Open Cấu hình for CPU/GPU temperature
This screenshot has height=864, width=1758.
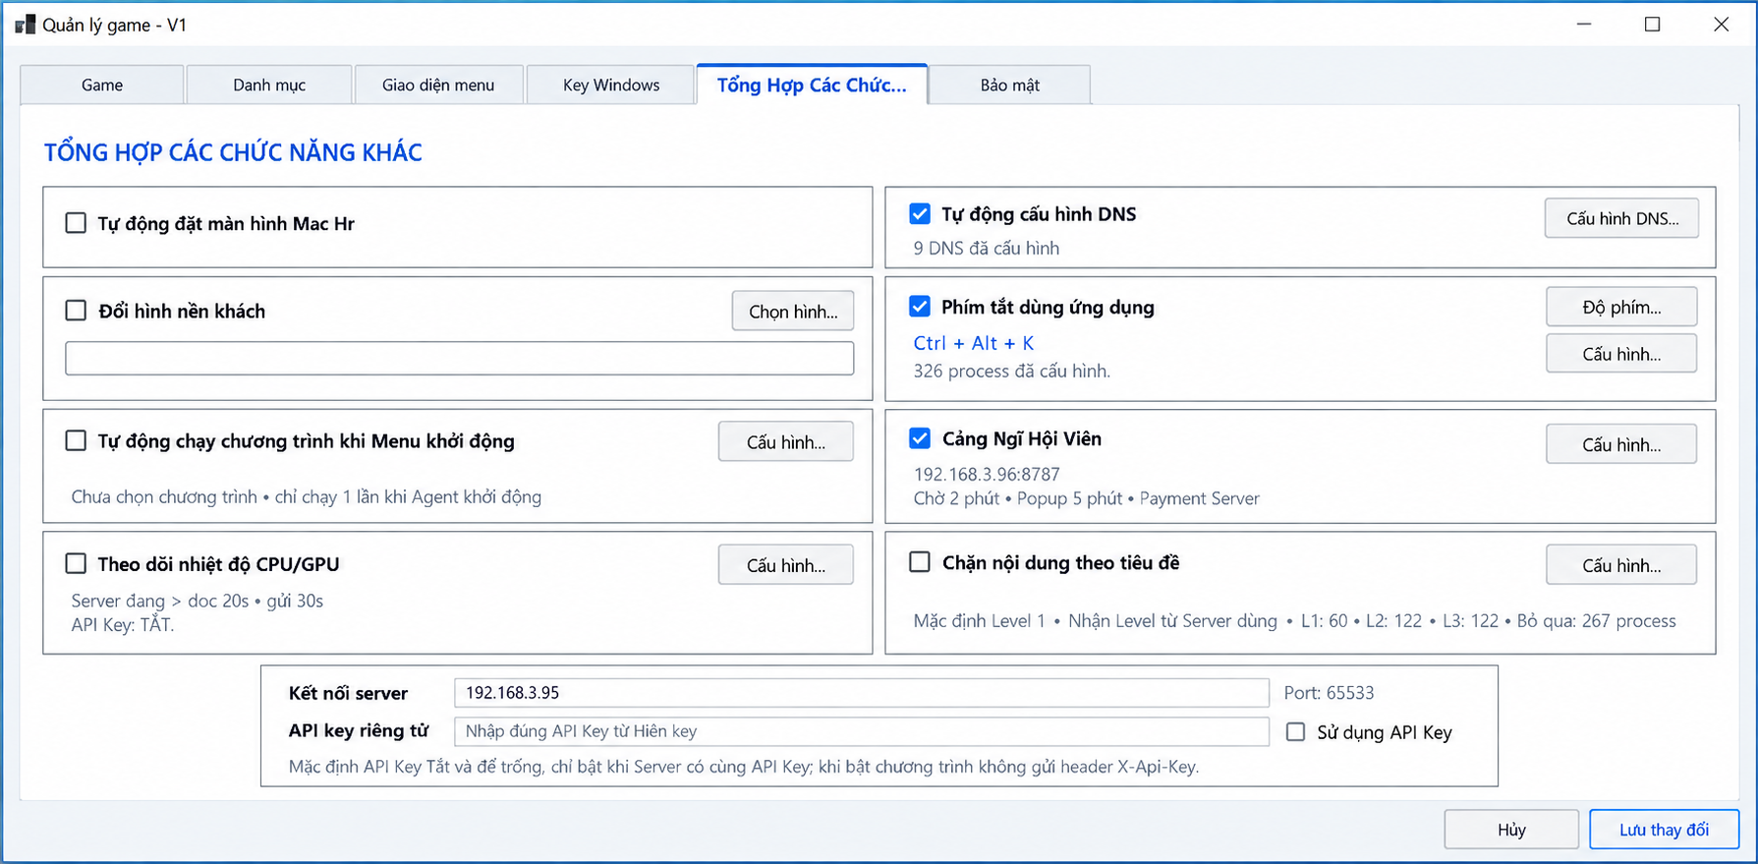pyautogui.click(x=786, y=564)
